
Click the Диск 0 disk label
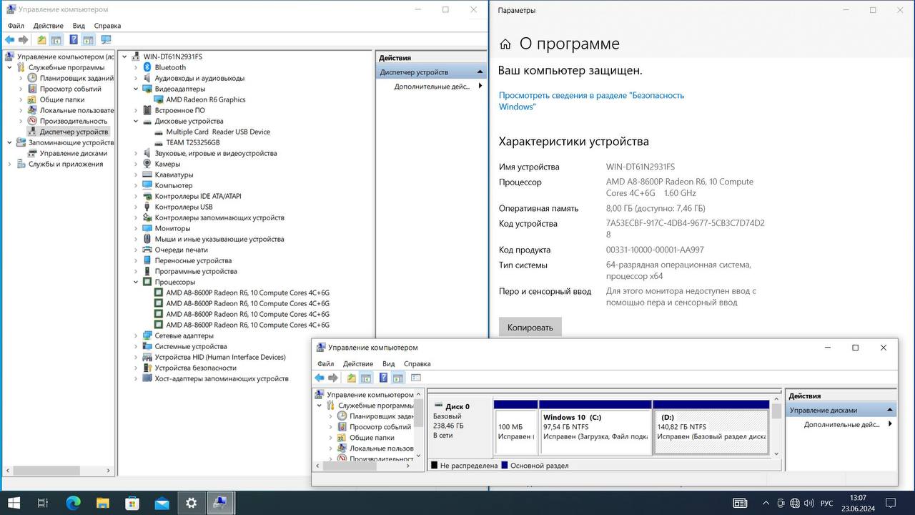click(x=457, y=406)
